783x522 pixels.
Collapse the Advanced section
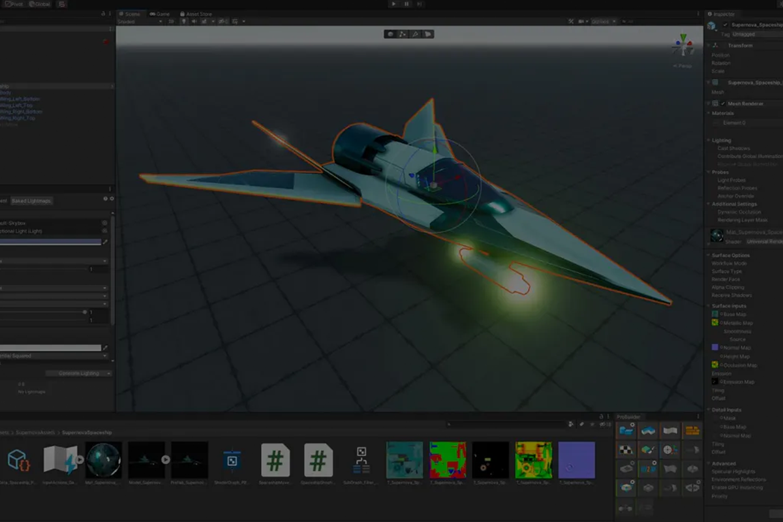pos(709,464)
